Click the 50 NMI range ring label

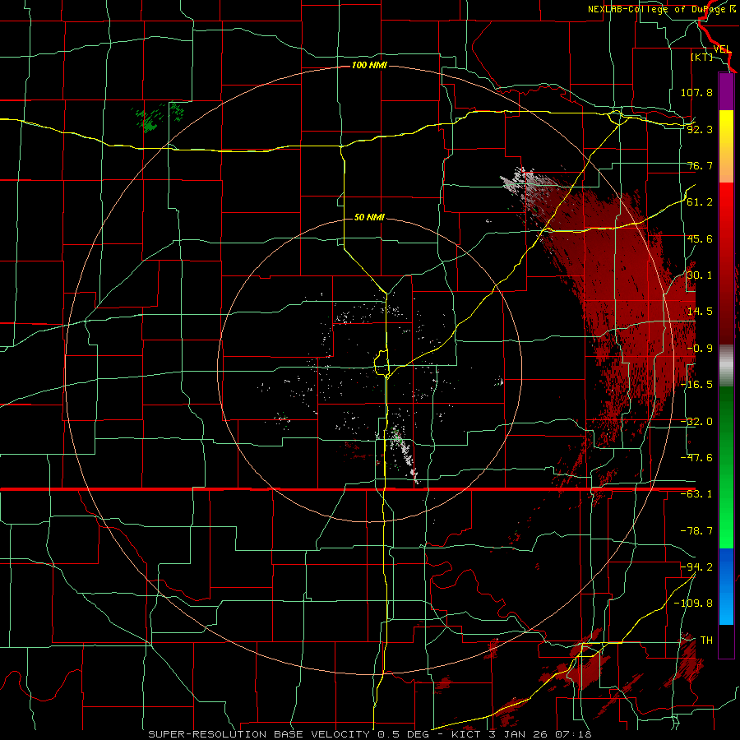point(369,217)
